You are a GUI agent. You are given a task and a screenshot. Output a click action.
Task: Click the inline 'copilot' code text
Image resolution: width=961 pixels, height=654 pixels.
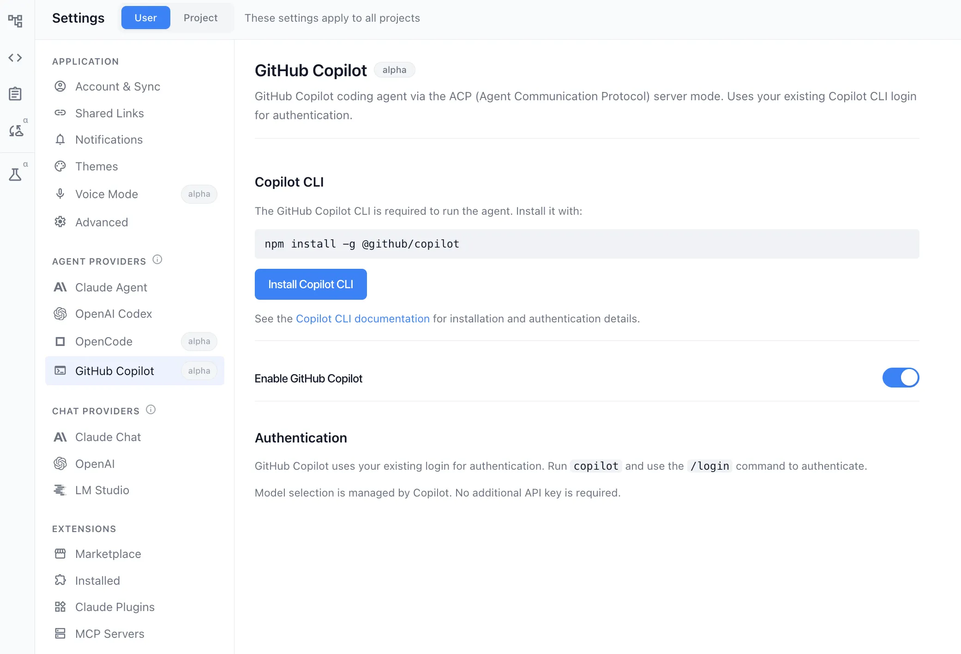point(596,466)
